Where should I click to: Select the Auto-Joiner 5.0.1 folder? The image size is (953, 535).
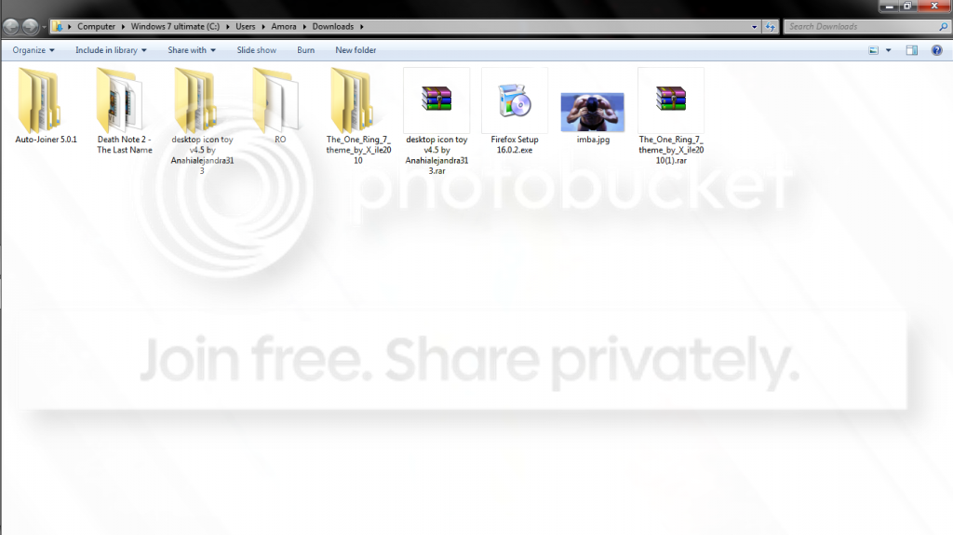click(x=46, y=106)
